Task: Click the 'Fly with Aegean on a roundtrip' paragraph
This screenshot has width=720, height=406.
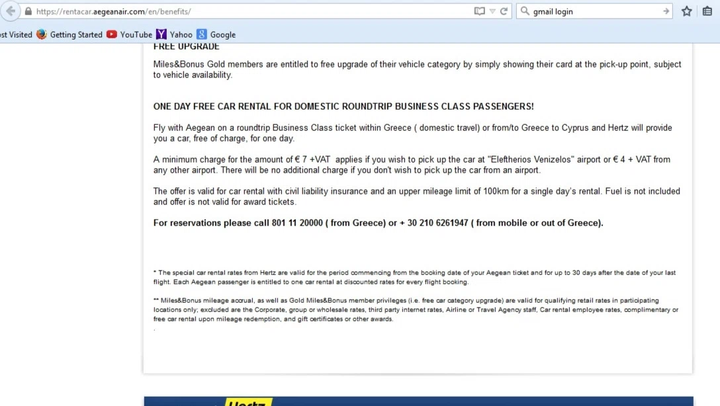Action: coord(413,133)
